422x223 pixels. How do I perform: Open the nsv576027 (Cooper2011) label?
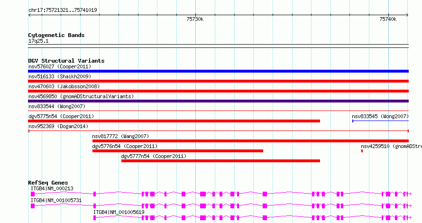pos(60,66)
